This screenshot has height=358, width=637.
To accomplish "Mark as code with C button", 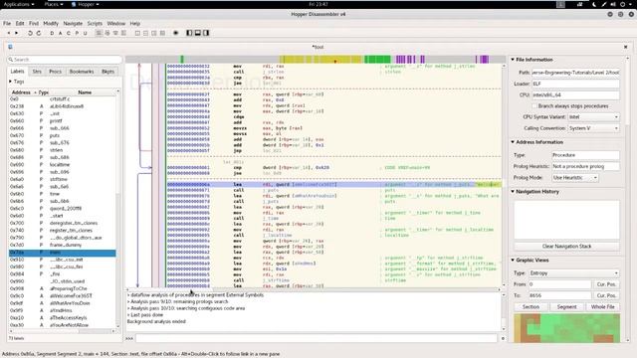I will click(69, 33).
